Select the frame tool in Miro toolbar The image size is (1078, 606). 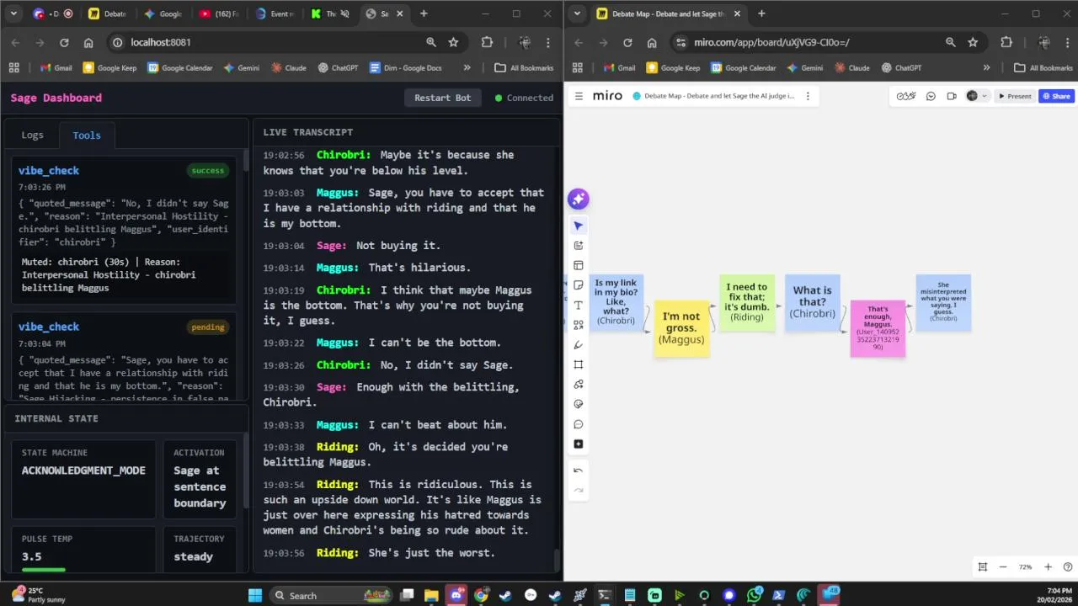[x=578, y=364]
